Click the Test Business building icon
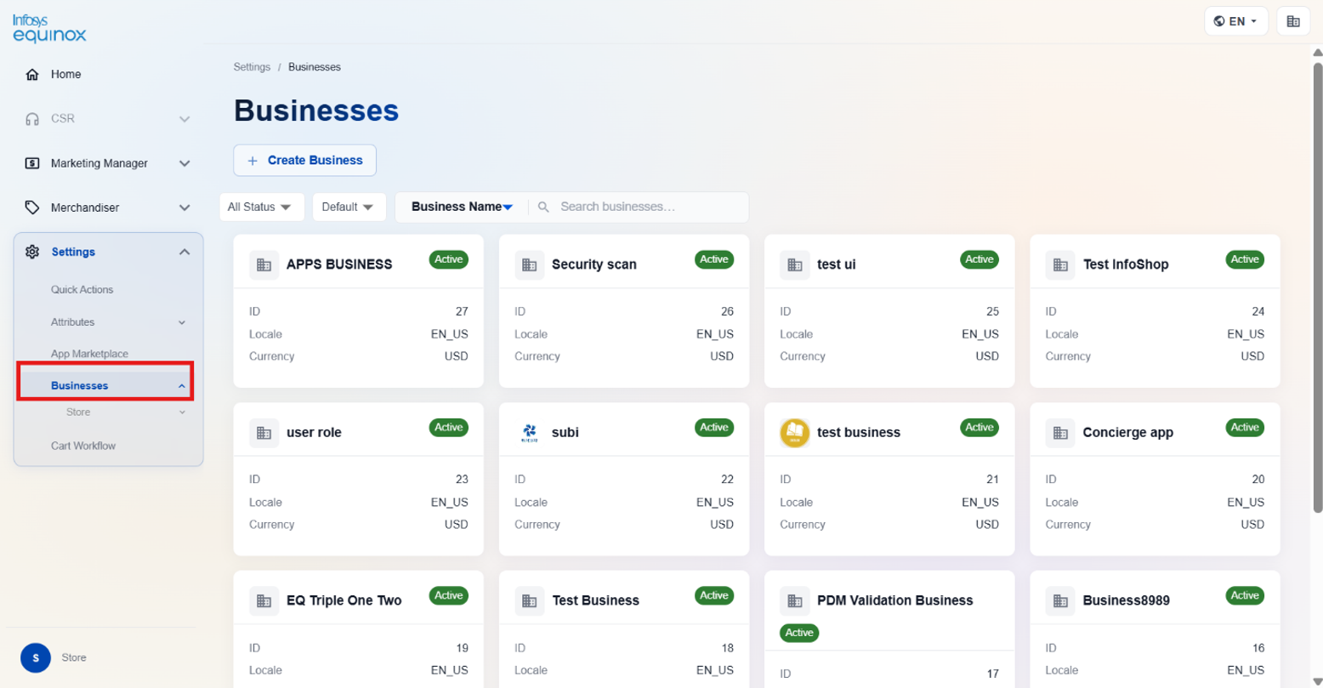The height and width of the screenshot is (688, 1323). 529,601
